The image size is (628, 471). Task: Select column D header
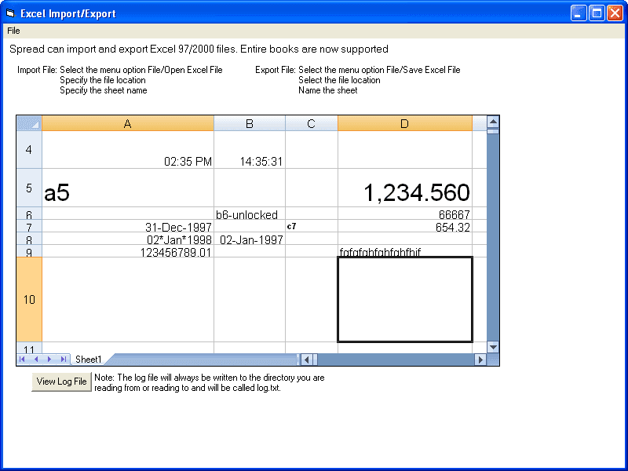[x=405, y=123]
